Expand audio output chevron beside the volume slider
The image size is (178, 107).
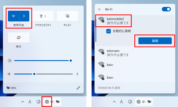[77, 74]
